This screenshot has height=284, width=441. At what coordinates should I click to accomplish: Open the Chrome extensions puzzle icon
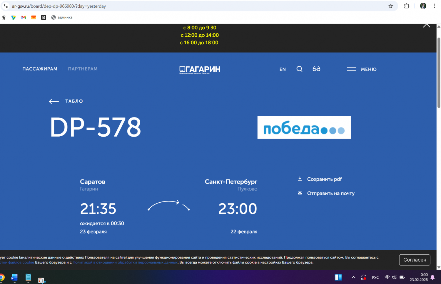(x=407, y=6)
